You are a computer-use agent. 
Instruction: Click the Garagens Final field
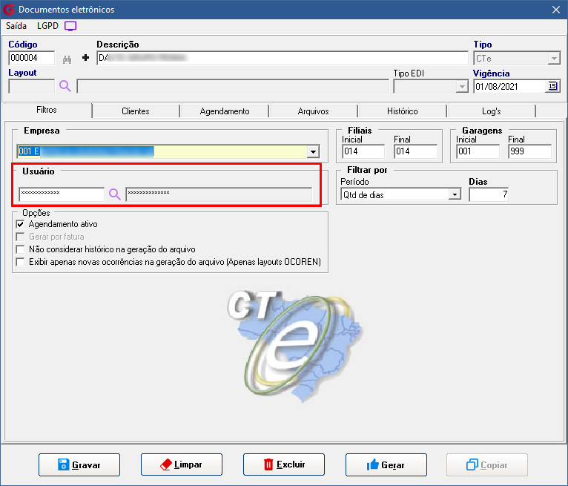point(529,151)
